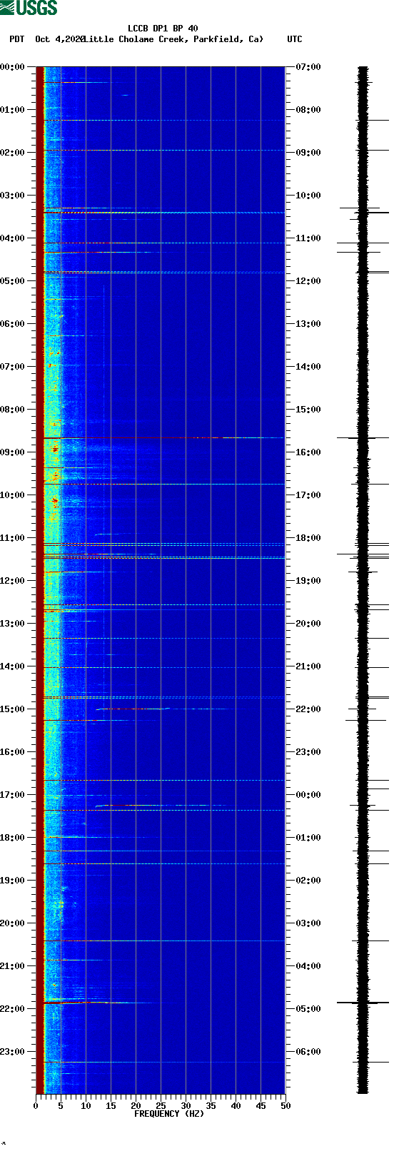
Task: Click 06:00 on the PDT time axis
Action: (13, 324)
